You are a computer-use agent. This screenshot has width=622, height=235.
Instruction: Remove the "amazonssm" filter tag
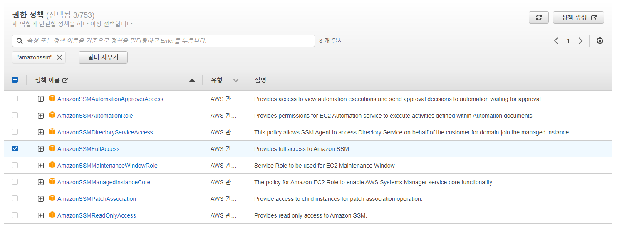59,57
